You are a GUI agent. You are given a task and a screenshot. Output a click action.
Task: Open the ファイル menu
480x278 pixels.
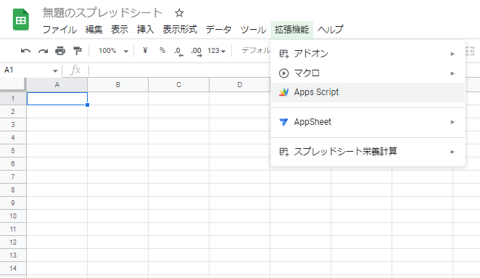coord(59,30)
